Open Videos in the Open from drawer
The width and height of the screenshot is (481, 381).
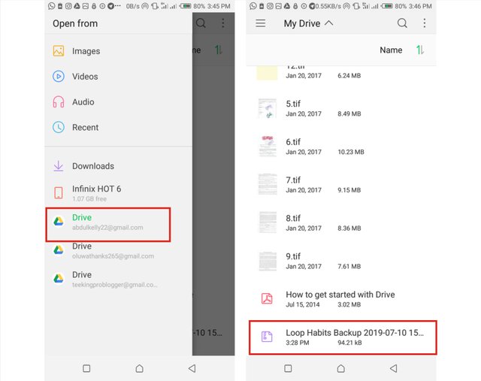point(119,77)
